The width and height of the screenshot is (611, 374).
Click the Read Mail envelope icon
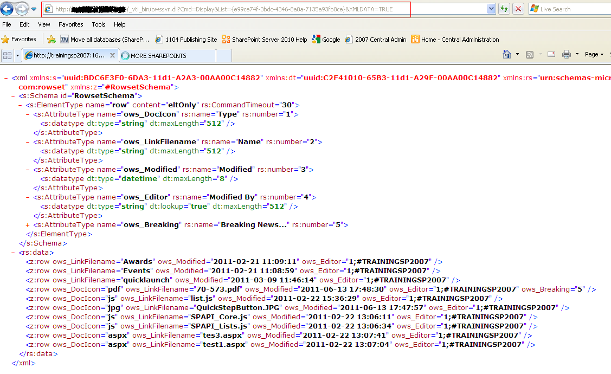tap(552, 54)
